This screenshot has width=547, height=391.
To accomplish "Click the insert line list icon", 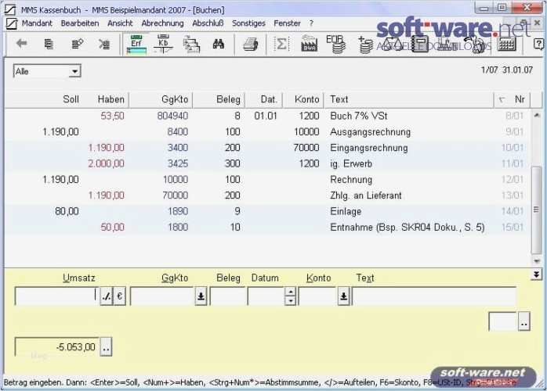I will [x=49, y=44].
